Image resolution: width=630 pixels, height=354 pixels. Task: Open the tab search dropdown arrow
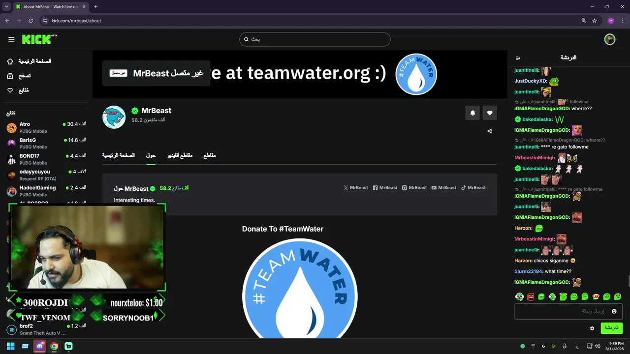pyautogui.click(x=6, y=7)
